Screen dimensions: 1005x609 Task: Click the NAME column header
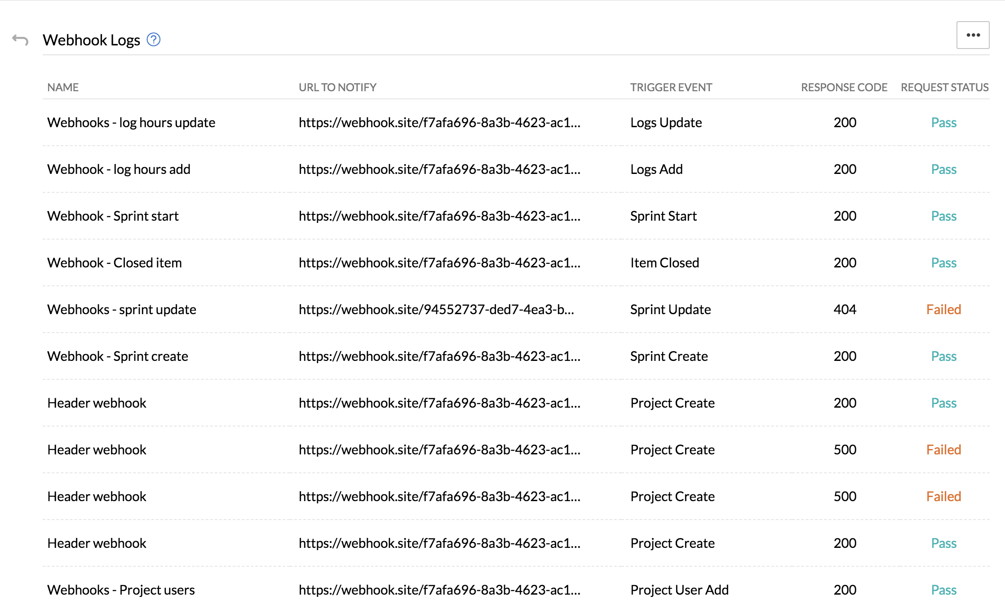coord(63,87)
